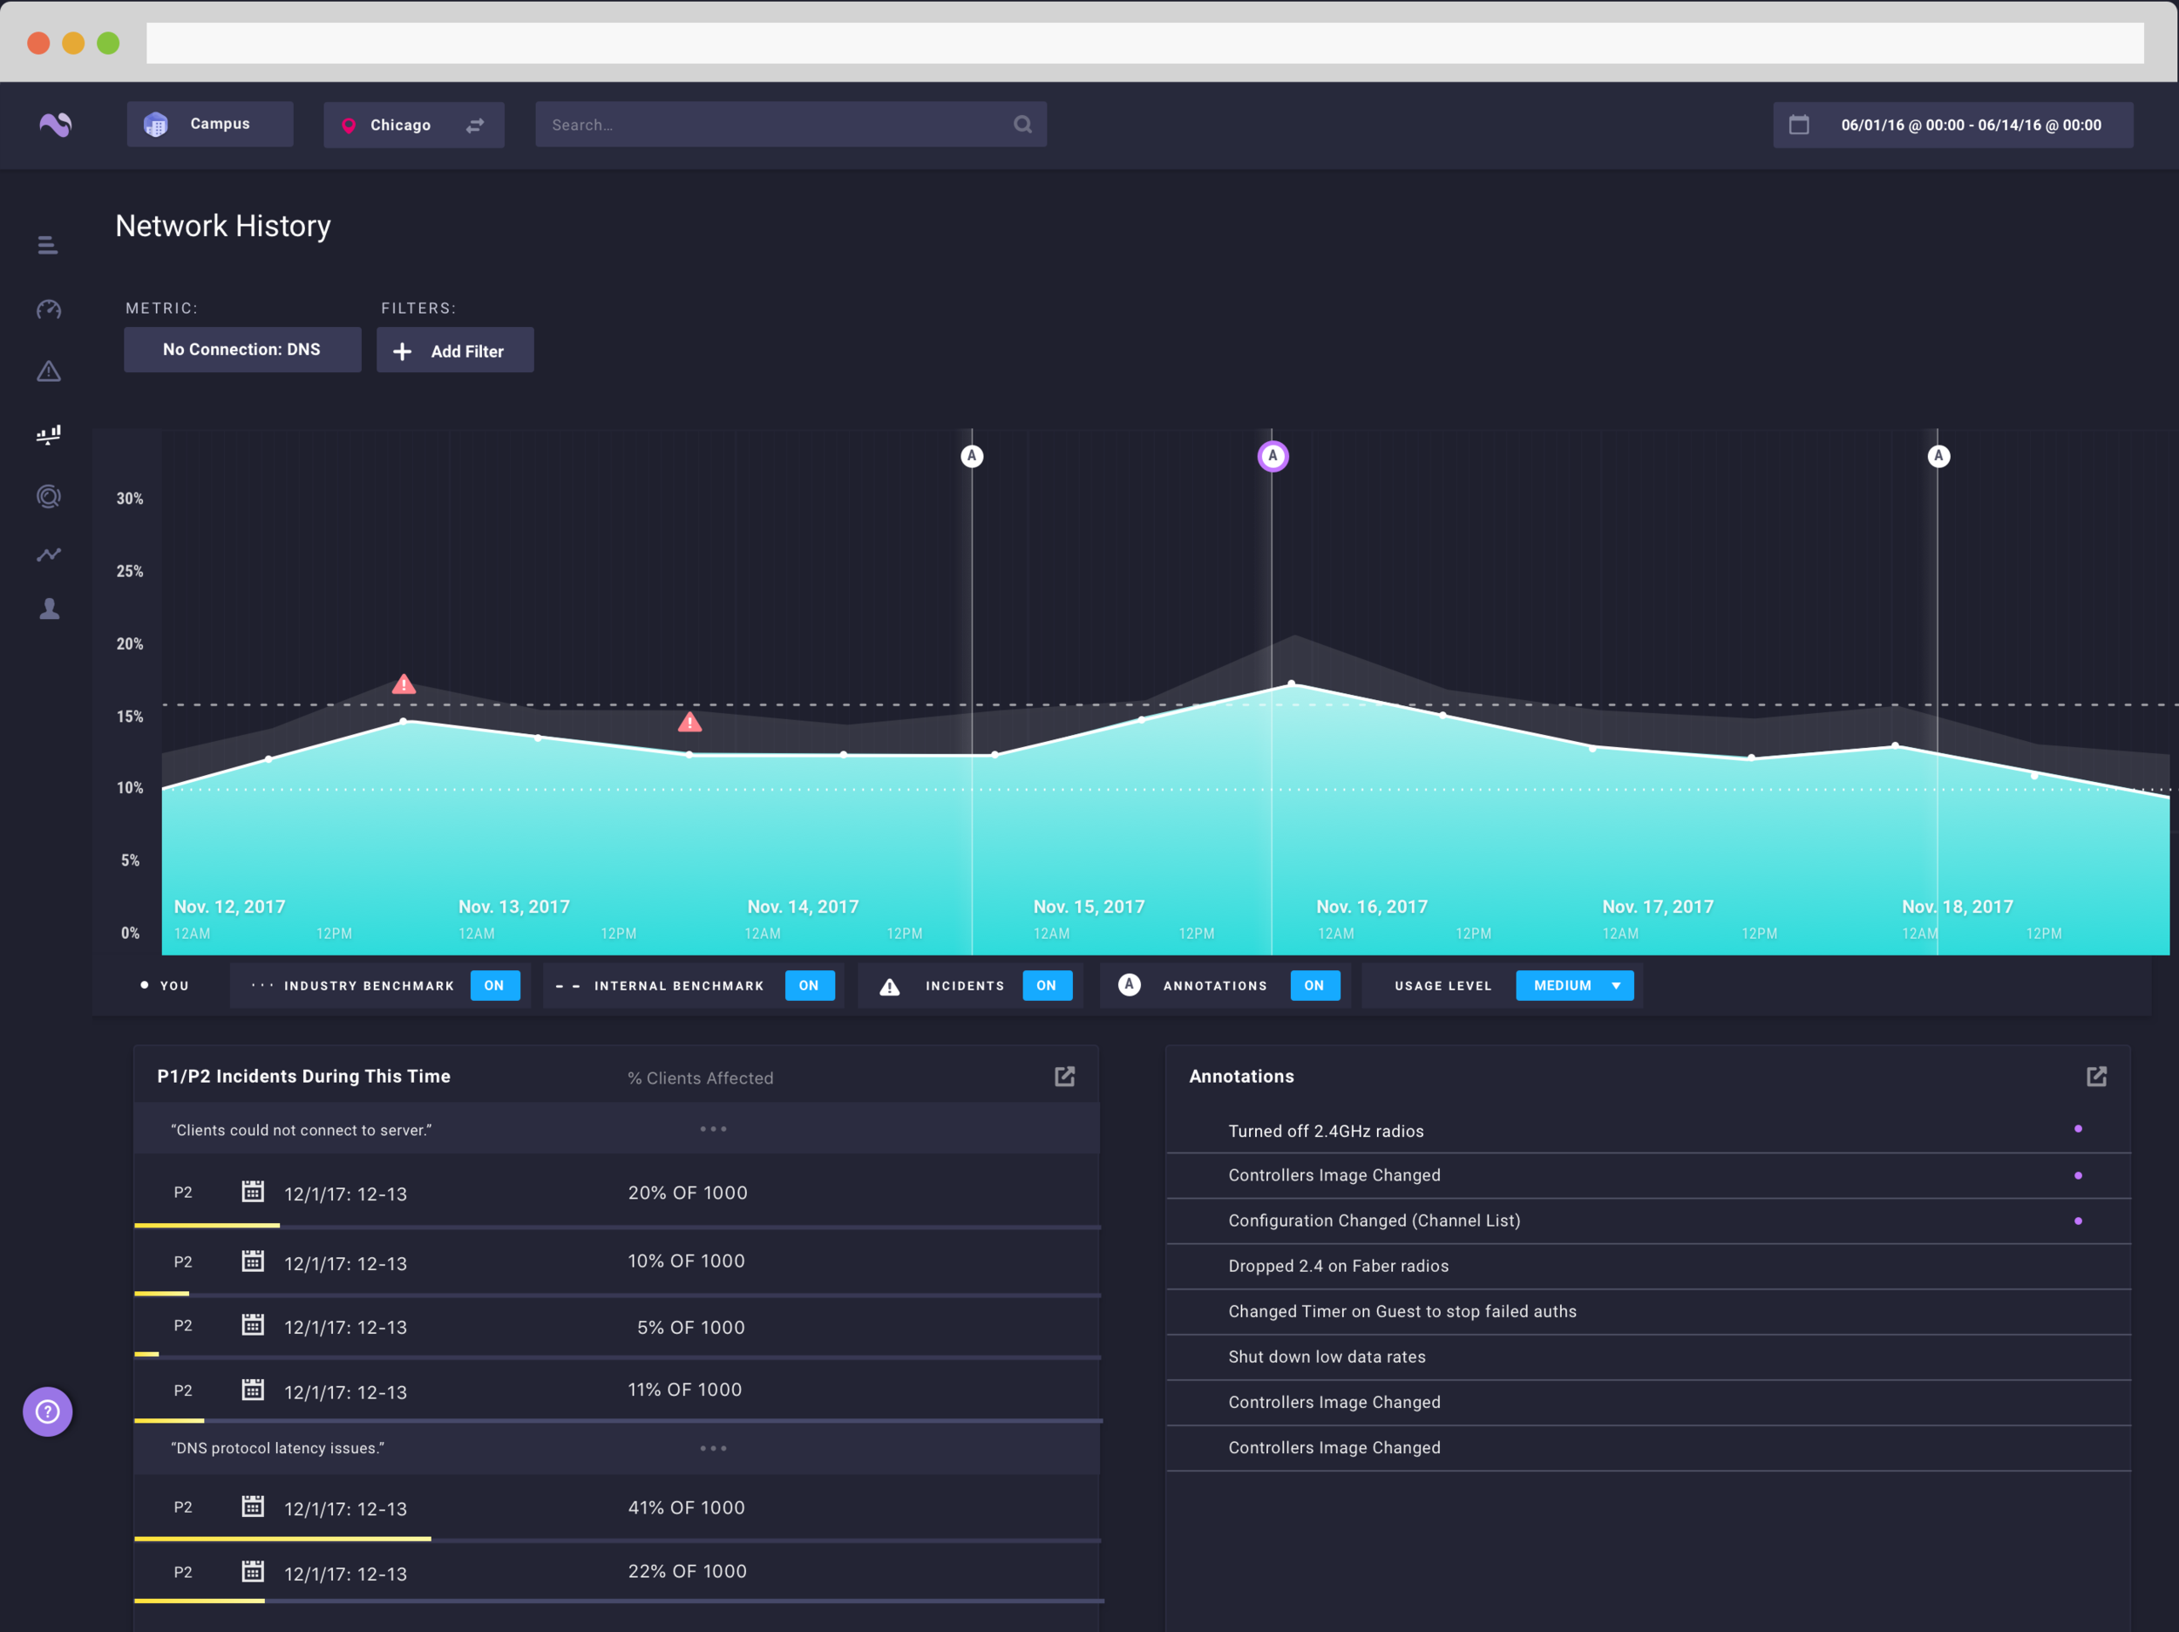2179x1632 pixels.
Task: Click the purple help question-mark button
Action: point(47,1411)
